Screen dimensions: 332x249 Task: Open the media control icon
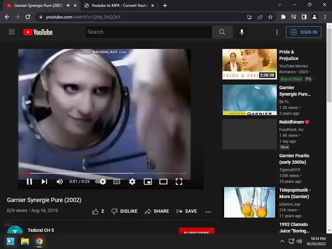(x=293, y=17)
